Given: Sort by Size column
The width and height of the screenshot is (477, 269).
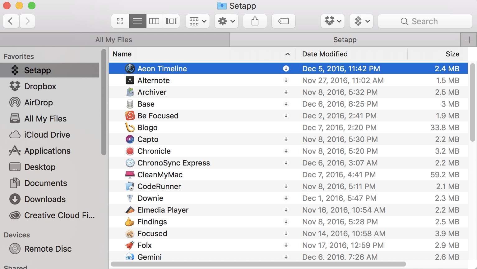Looking at the screenshot, I should point(438,54).
